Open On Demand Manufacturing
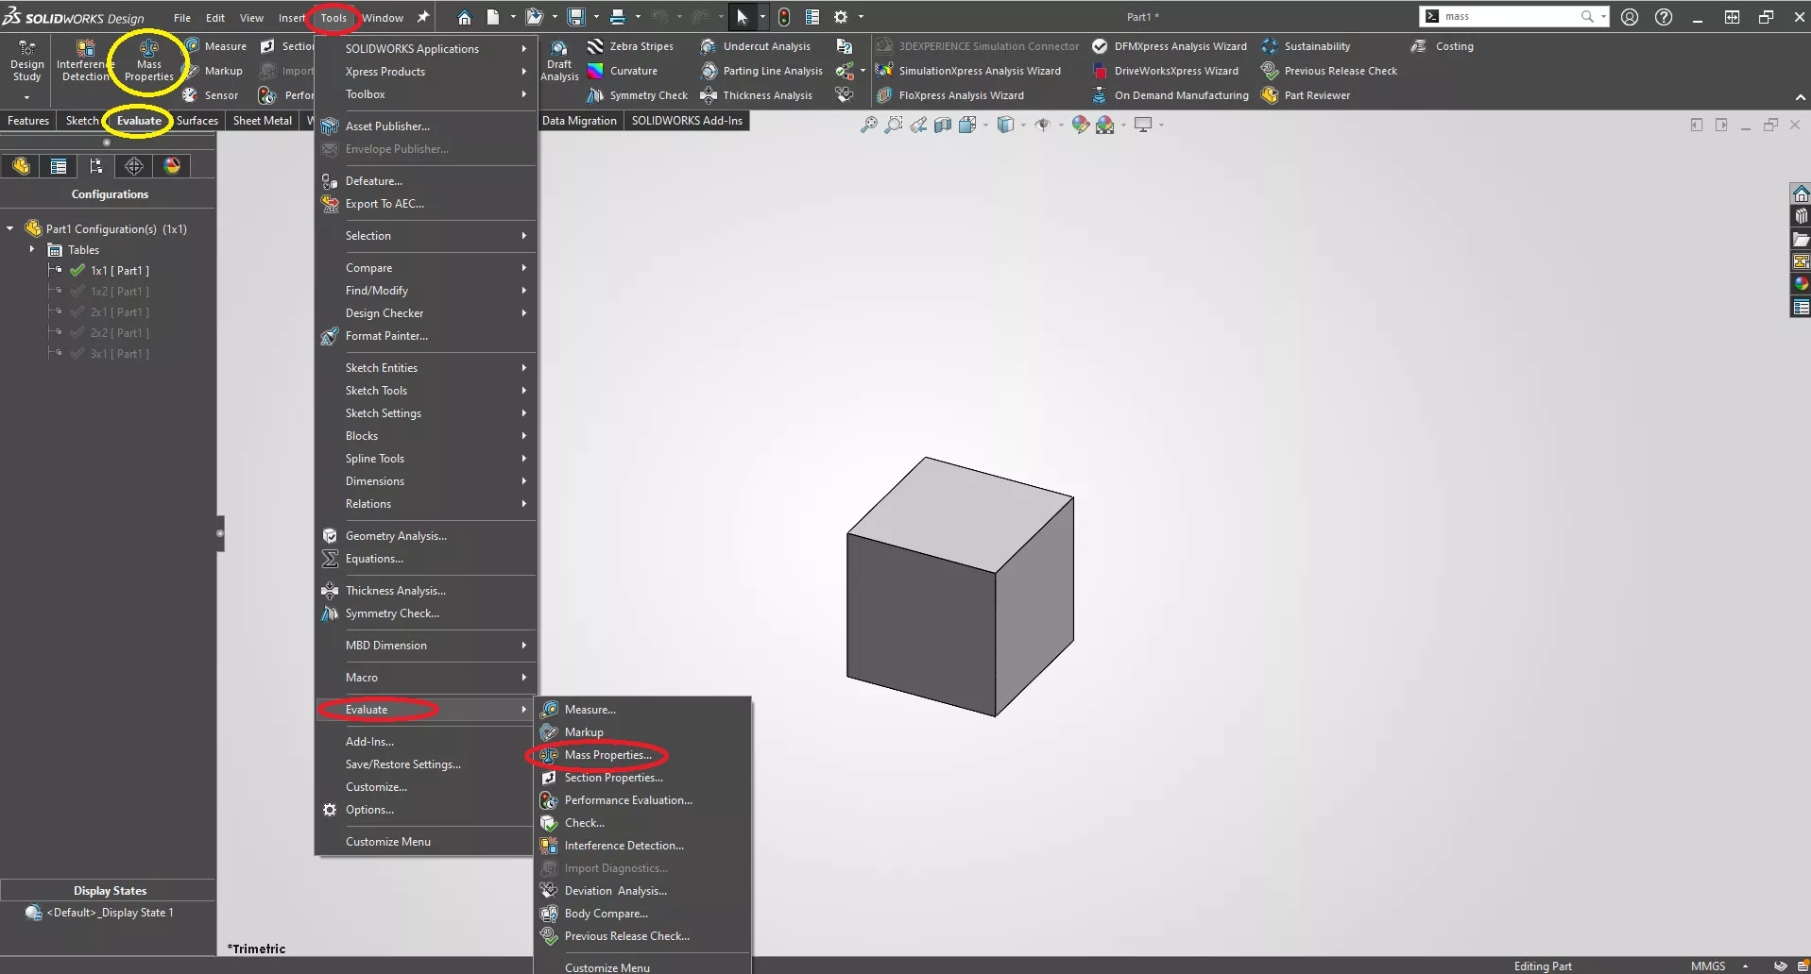This screenshot has width=1811, height=974. (1170, 95)
